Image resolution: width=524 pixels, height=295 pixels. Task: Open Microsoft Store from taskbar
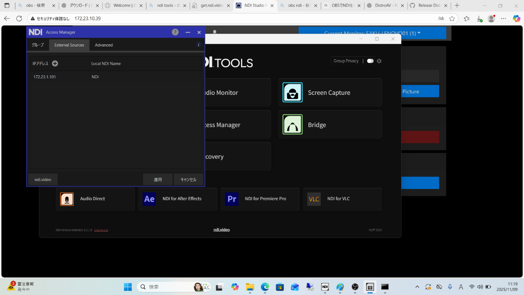280,287
